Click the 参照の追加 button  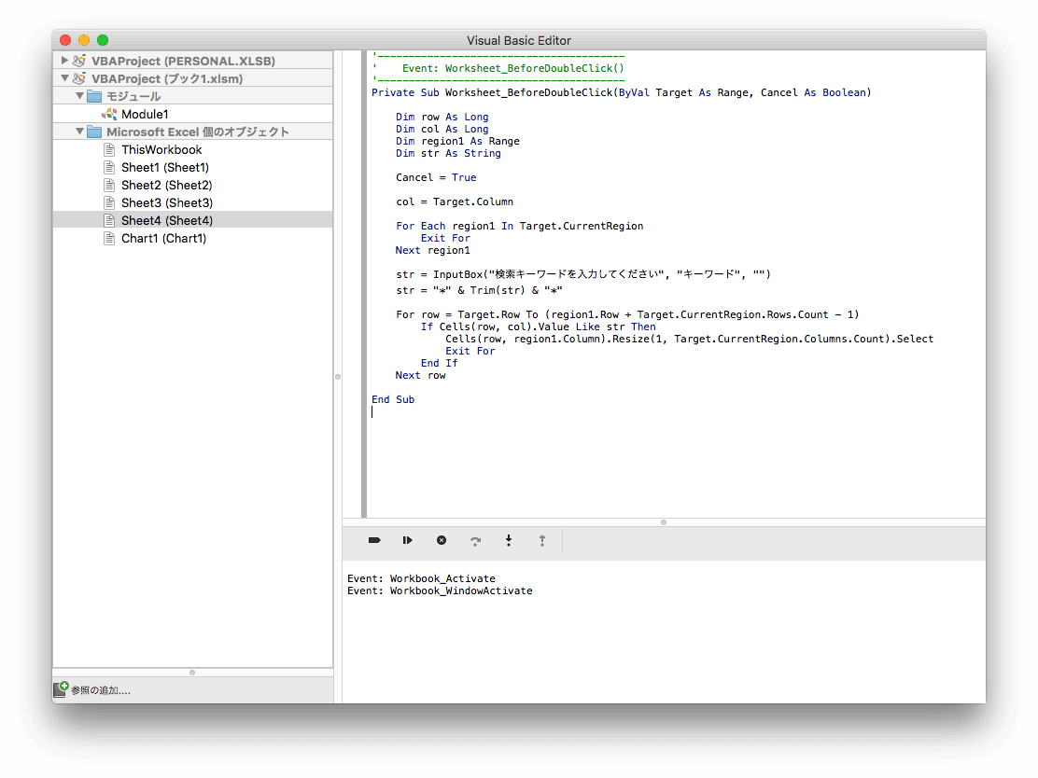coord(100,690)
